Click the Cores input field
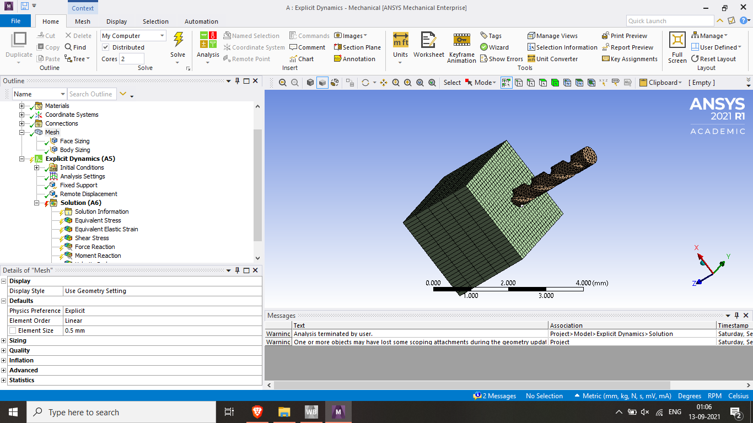This screenshot has width=753, height=423. [x=132, y=59]
